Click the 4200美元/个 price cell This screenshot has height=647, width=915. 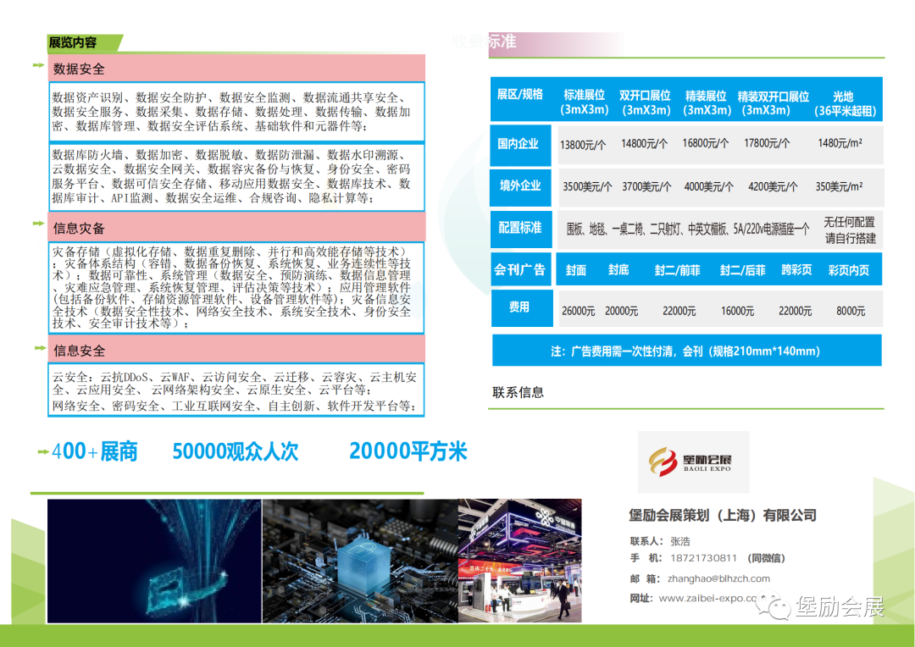pyautogui.click(x=773, y=186)
